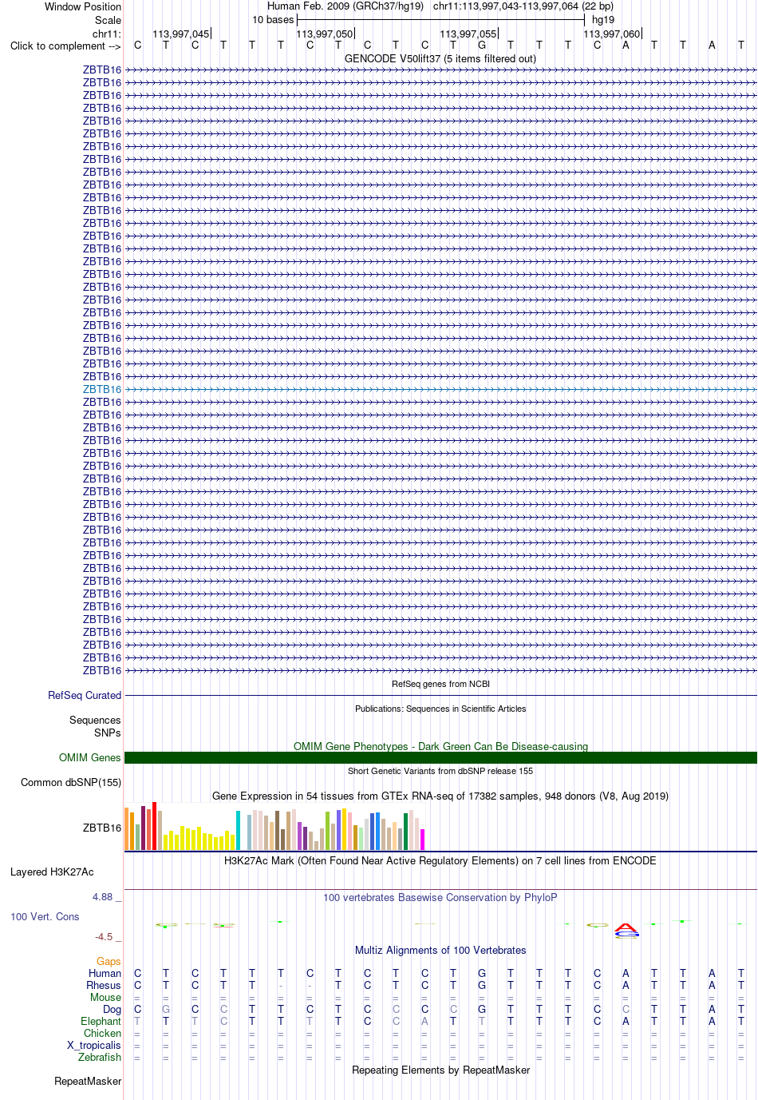Click the dark green OMIM gene bar

[x=440, y=757]
